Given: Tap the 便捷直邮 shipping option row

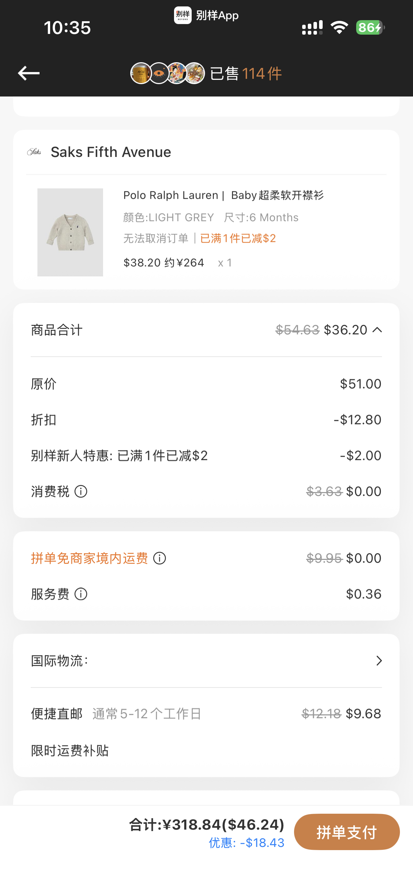Looking at the screenshot, I should [206, 714].
